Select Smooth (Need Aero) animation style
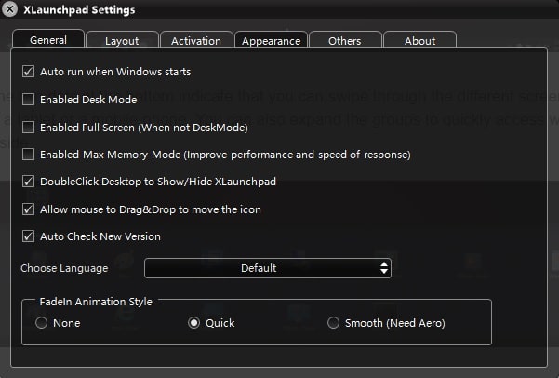The width and height of the screenshot is (559, 378). tap(333, 323)
